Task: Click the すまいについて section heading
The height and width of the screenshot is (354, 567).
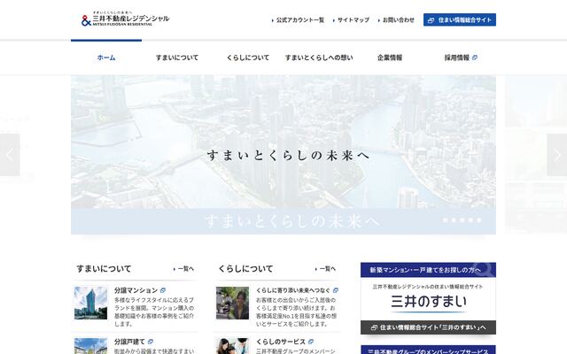Action: [104, 269]
